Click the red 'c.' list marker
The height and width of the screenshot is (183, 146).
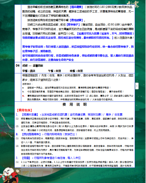tap(23, 96)
